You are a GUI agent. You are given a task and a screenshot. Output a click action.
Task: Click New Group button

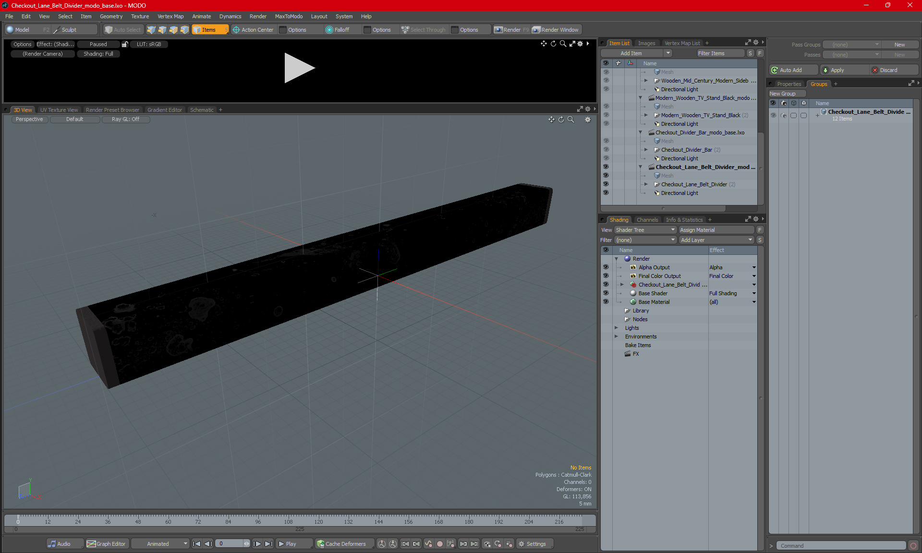click(787, 94)
